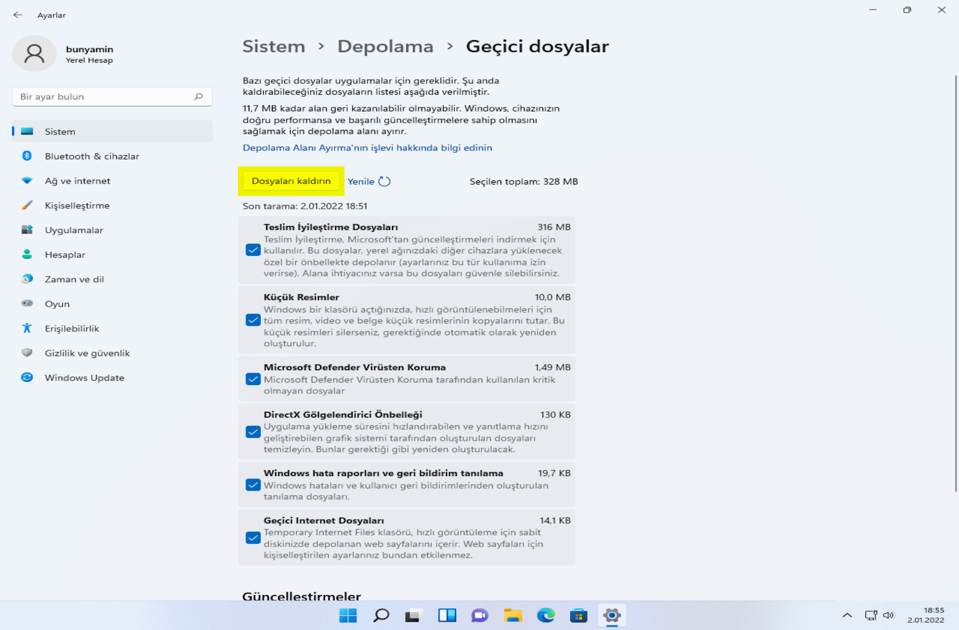Open Microsoft Store from the taskbar

coord(578,615)
